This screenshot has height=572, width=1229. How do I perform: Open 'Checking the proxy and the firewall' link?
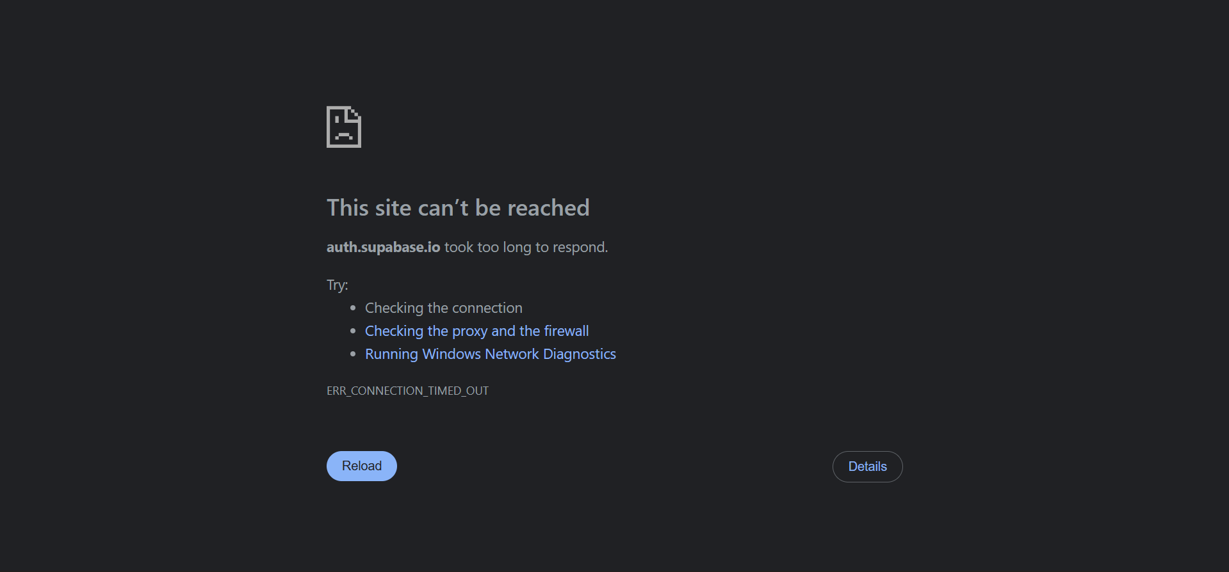[x=476, y=331]
